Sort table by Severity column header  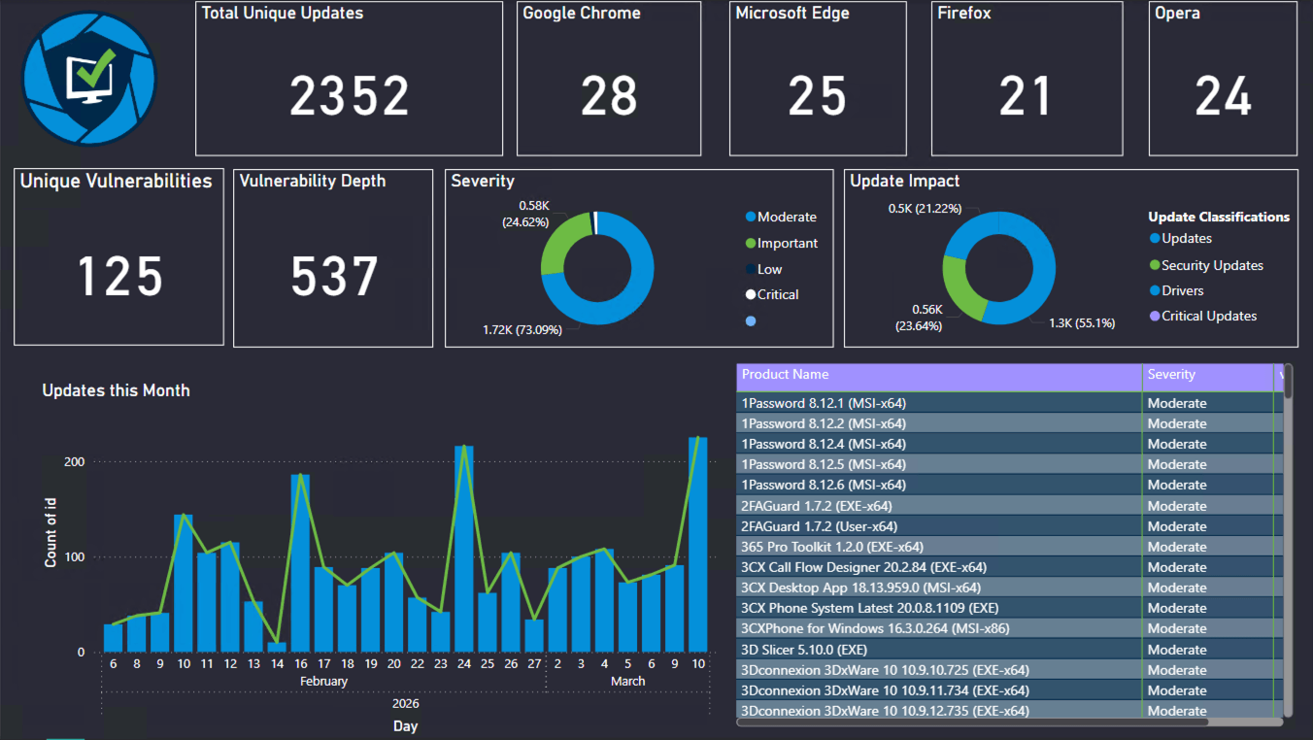point(1206,376)
